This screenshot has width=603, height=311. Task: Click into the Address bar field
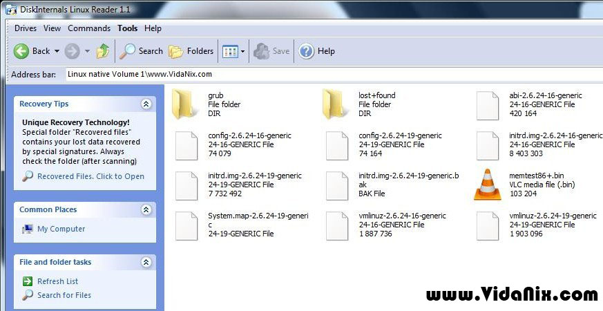pyautogui.click(x=334, y=74)
